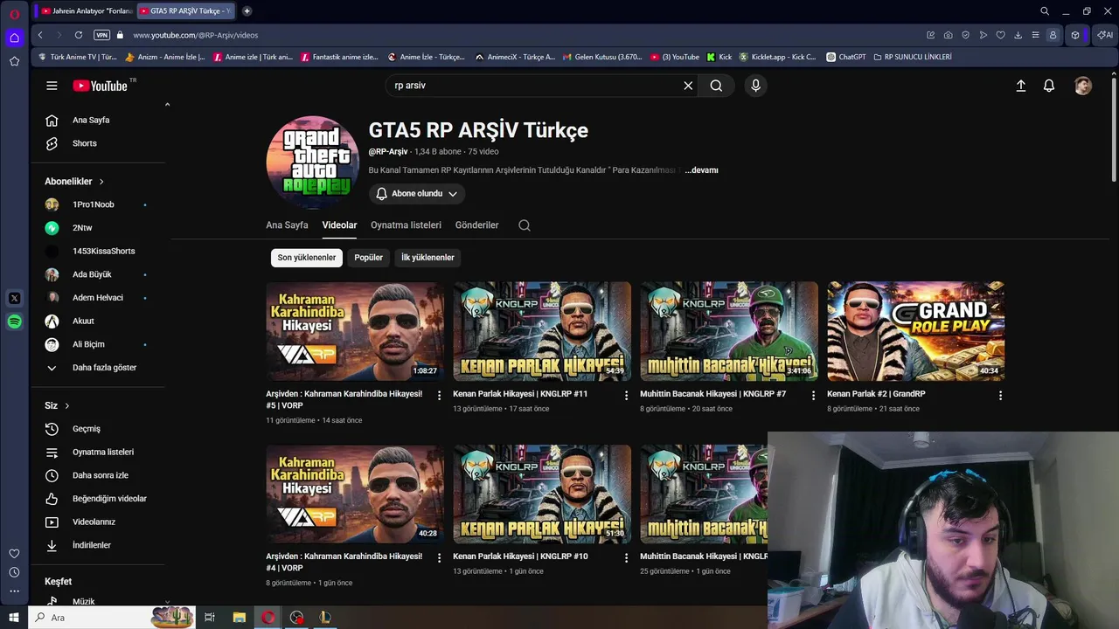
Task: Search within channel using tab magnifier
Action: pyautogui.click(x=525, y=225)
